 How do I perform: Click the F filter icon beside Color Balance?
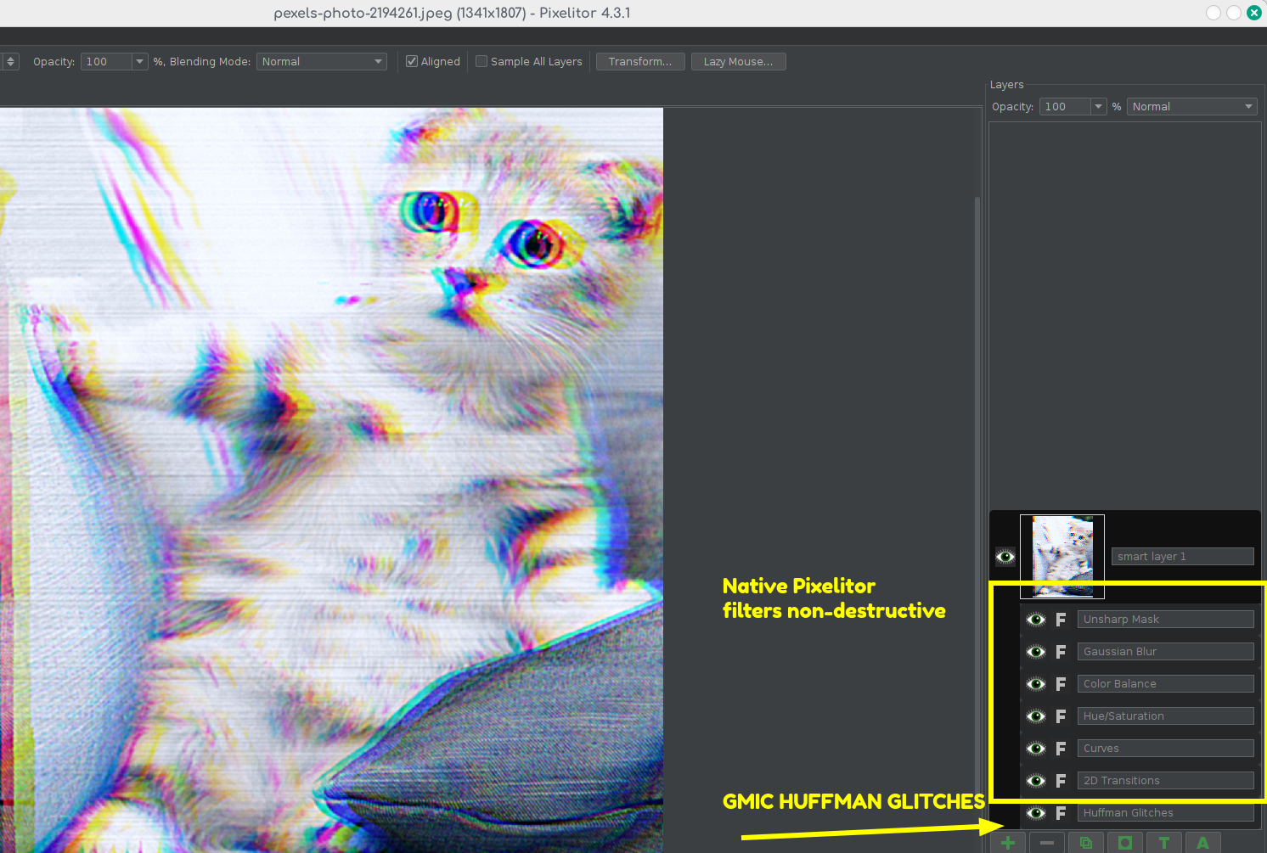(1061, 684)
